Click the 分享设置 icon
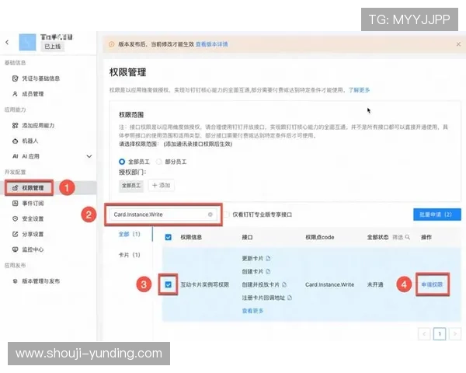The width and height of the screenshot is (466, 373). pyautogui.click(x=16, y=235)
